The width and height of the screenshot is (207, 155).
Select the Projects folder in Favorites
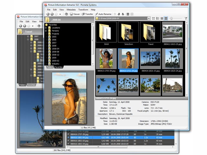tap(55, 34)
